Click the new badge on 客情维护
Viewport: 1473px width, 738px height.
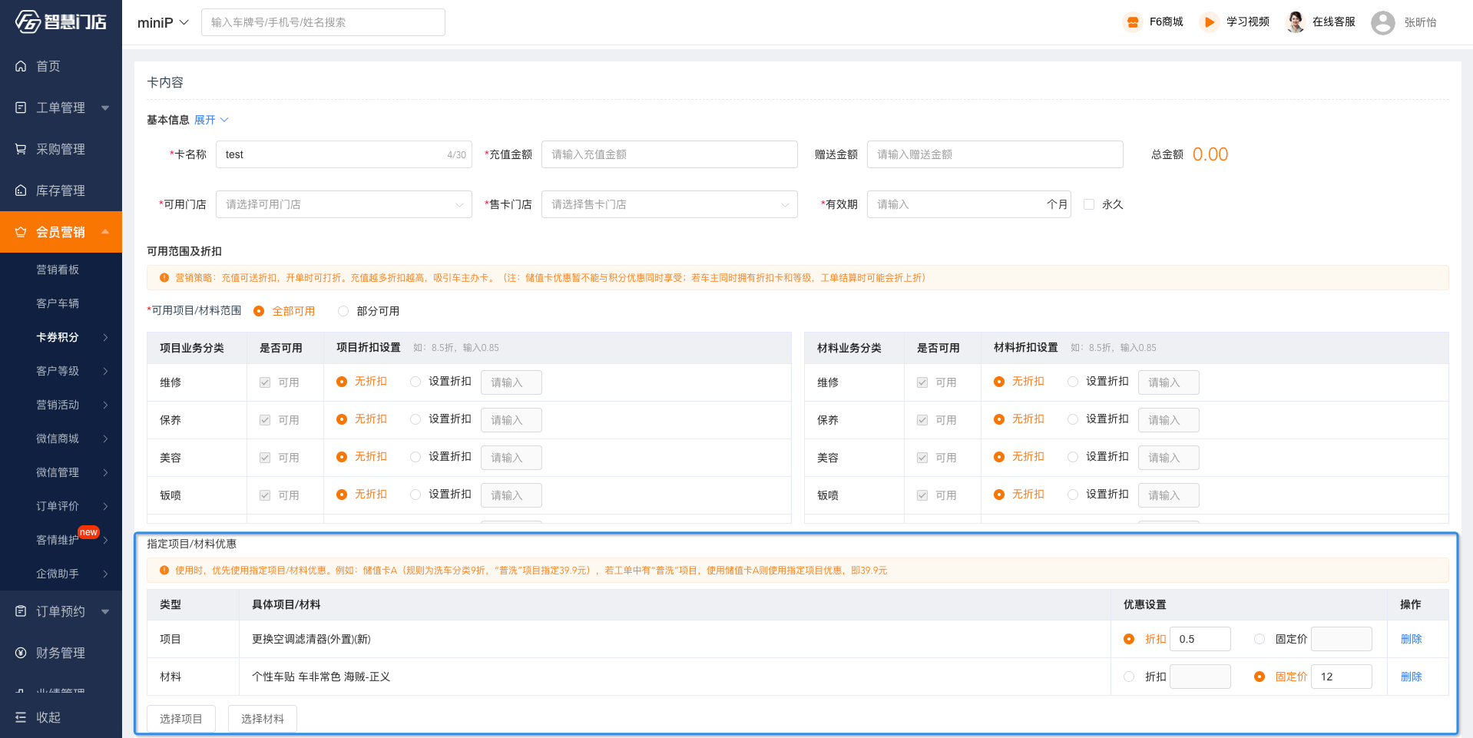pyautogui.click(x=89, y=532)
